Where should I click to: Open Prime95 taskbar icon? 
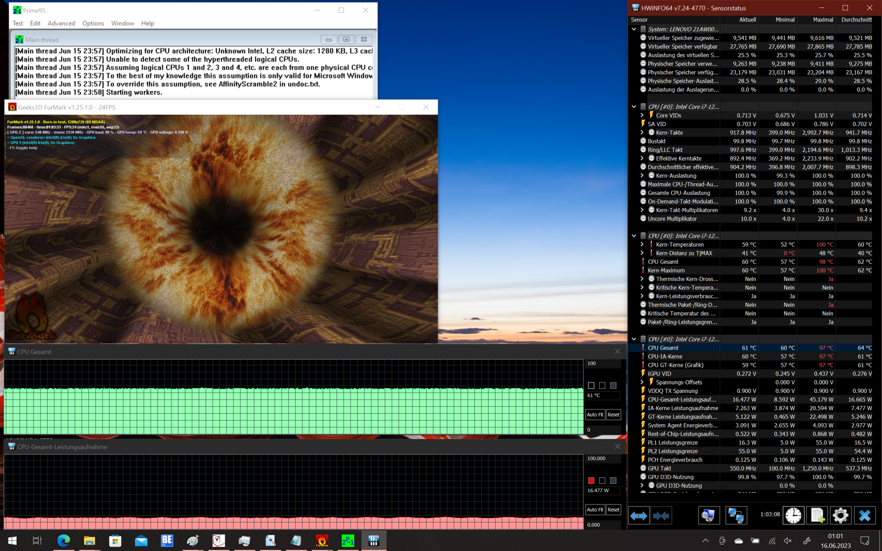pyautogui.click(x=348, y=541)
